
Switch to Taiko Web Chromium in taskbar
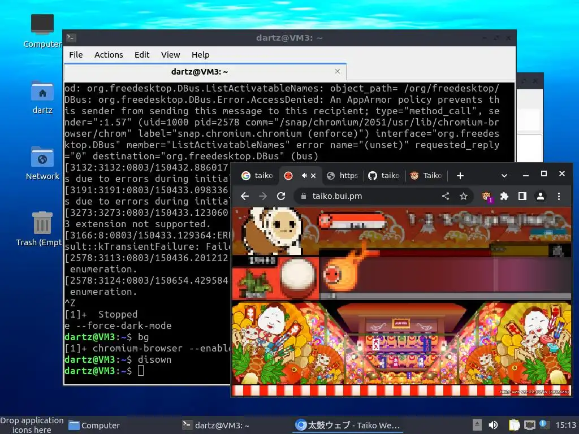pos(348,426)
